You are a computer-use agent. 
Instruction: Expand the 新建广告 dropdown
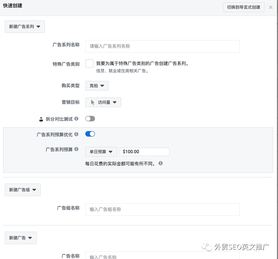[20, 238]
